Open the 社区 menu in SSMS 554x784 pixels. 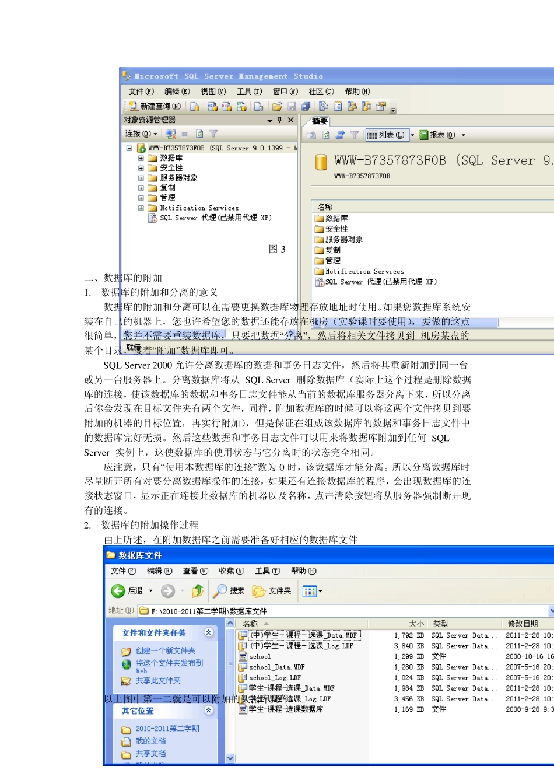tap(321, 91)
